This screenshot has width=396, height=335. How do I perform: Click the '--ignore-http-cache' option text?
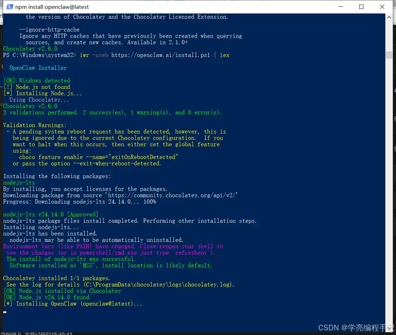click(x=49, y=30)
